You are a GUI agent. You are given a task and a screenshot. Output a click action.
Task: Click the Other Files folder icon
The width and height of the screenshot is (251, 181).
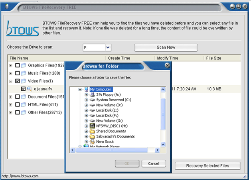coord(24,112)
